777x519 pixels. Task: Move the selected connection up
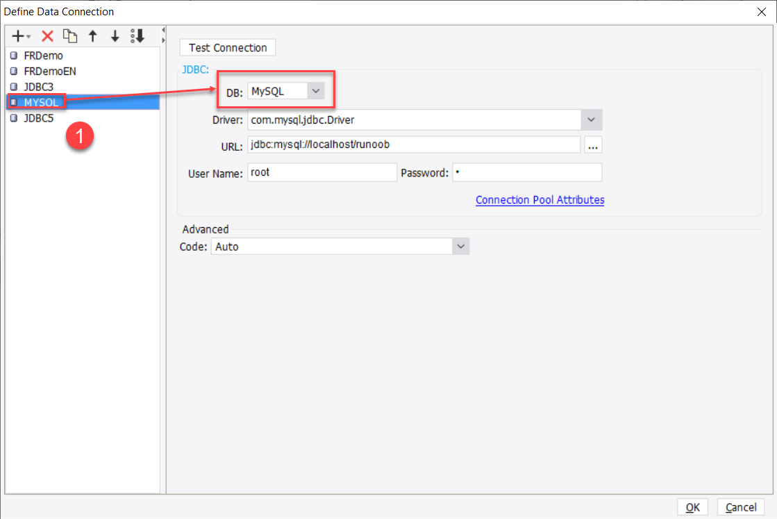pyautogui.click(x=92, y=35)
